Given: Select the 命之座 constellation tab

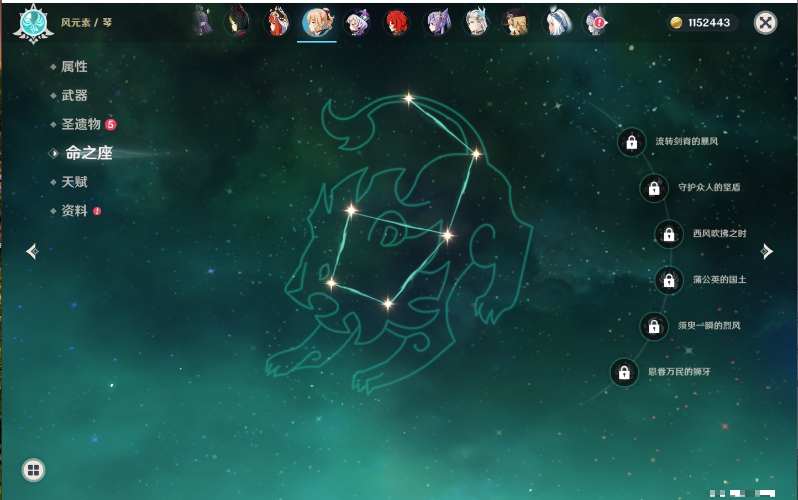Looking at the screenshot, I should (x=89, y=153).
